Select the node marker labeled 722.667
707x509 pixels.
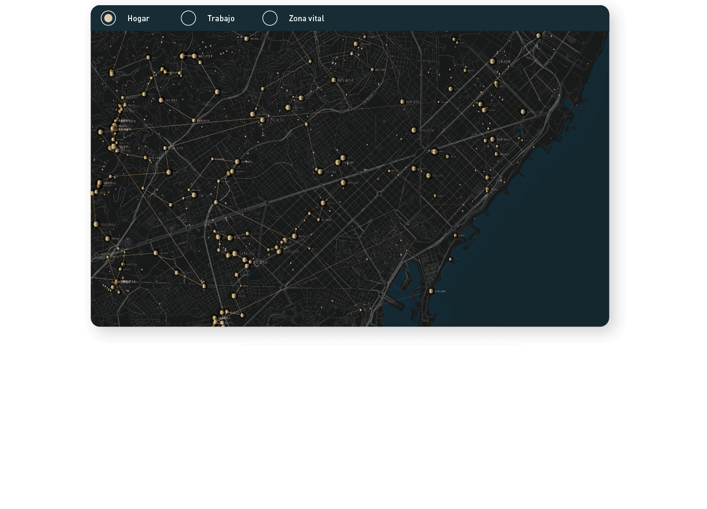click(x=161, y=100)
